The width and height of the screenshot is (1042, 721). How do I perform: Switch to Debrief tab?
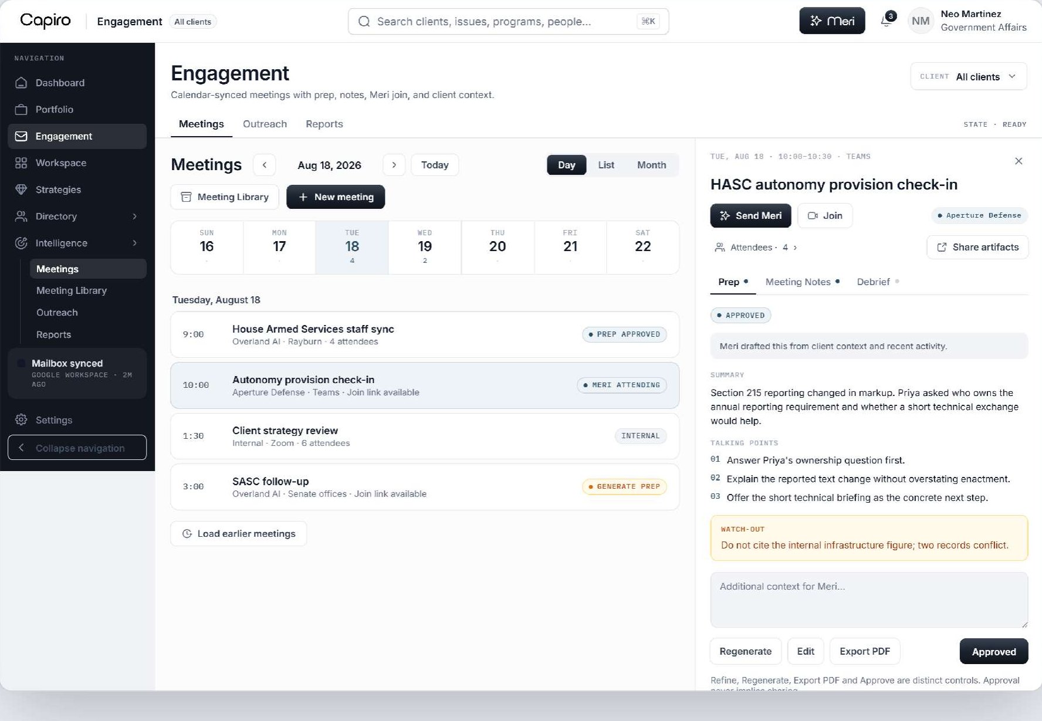[878, 282]
